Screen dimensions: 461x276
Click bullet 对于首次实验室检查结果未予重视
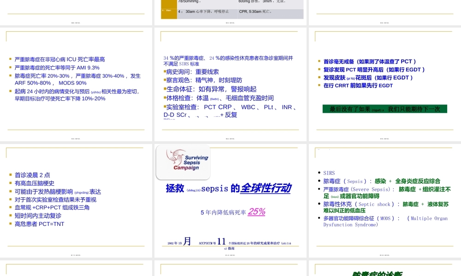[x=56, y=200]
